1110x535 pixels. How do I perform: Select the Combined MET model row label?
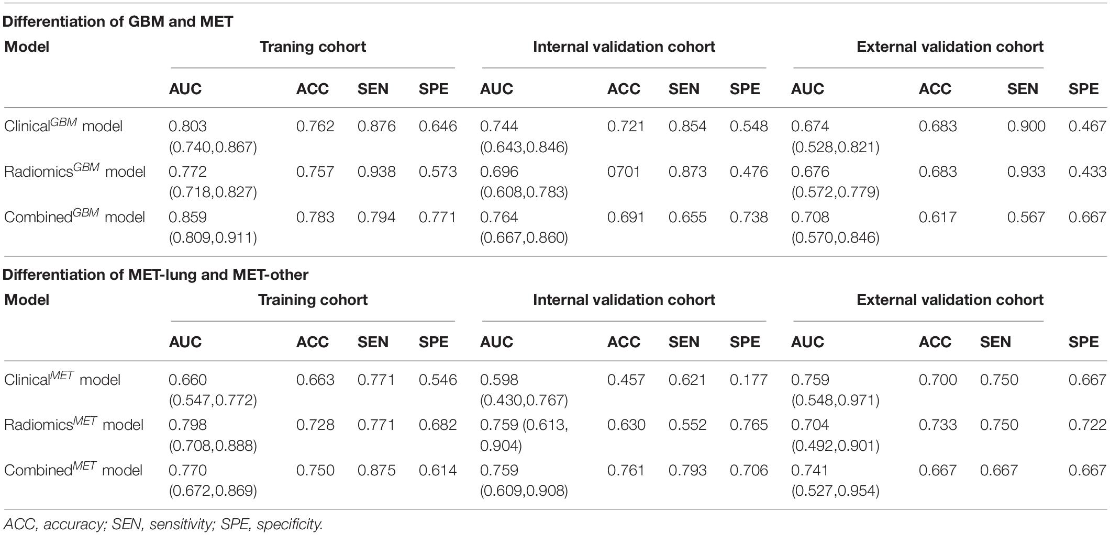tap(73, 470)
